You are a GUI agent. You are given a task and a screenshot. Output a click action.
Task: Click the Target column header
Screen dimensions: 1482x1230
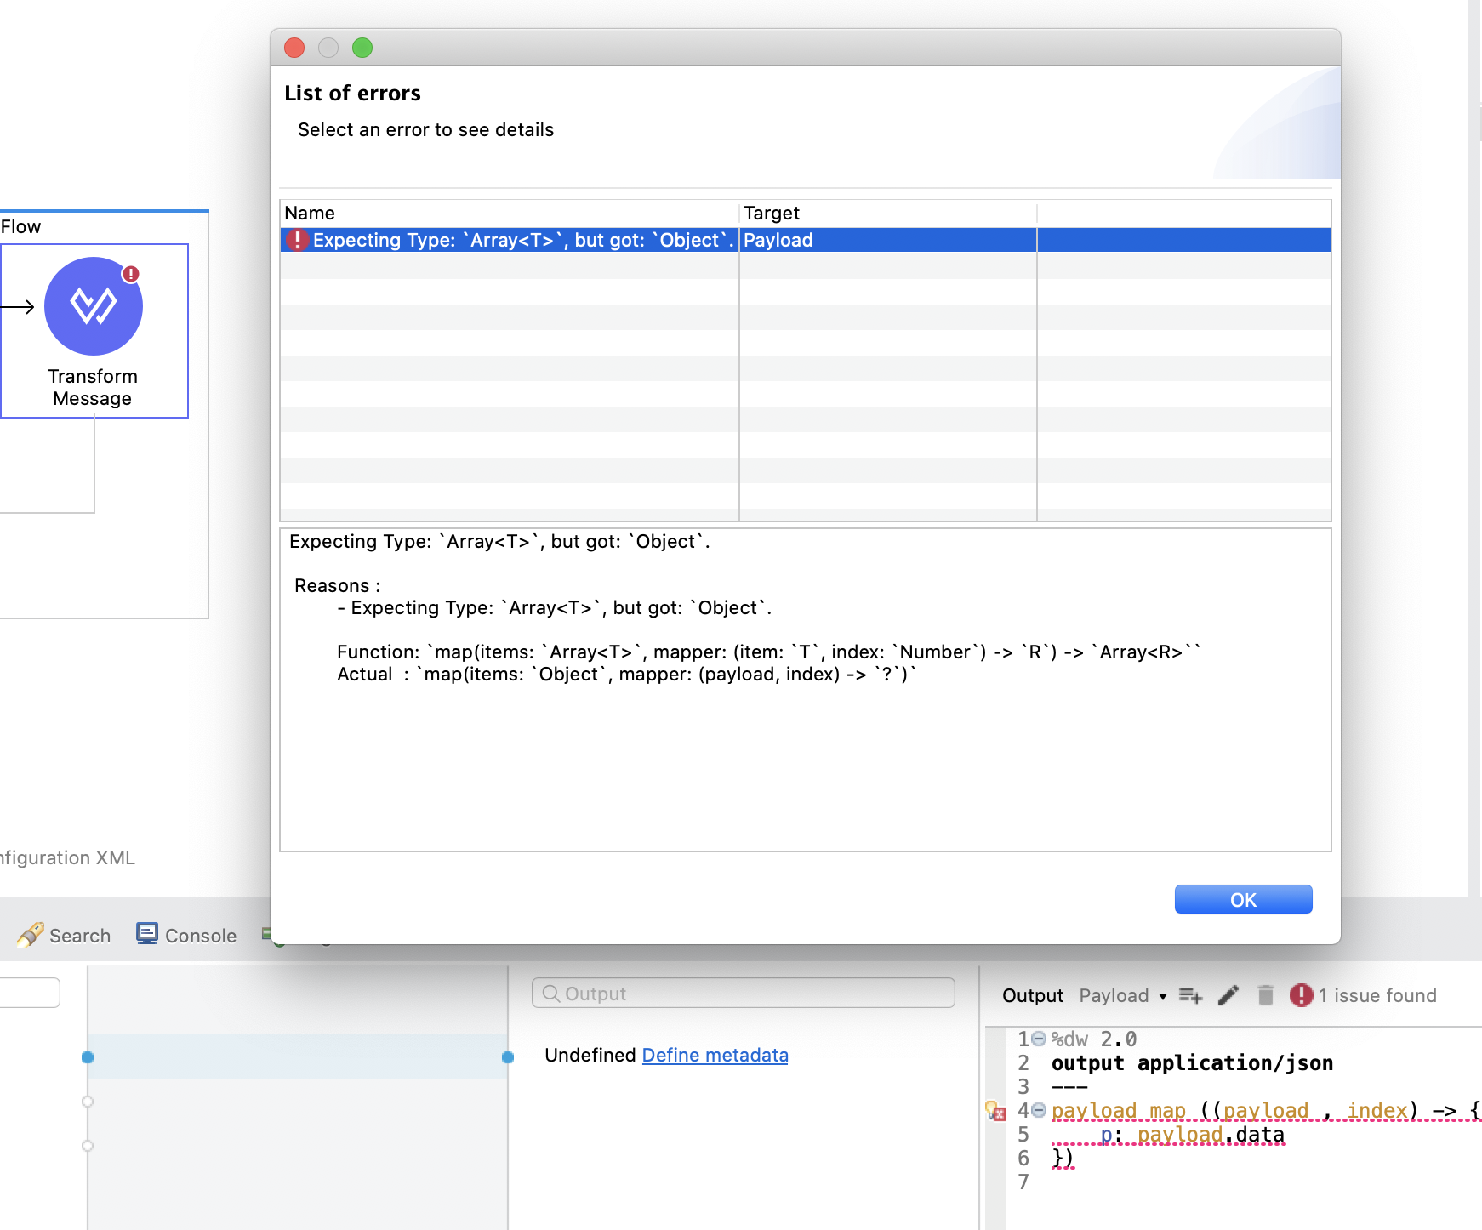point(772,213)
